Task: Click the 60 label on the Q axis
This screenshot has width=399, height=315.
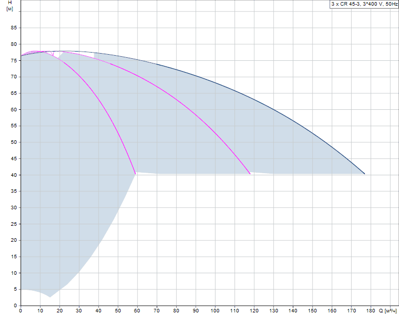Action: tap(137, 311)
